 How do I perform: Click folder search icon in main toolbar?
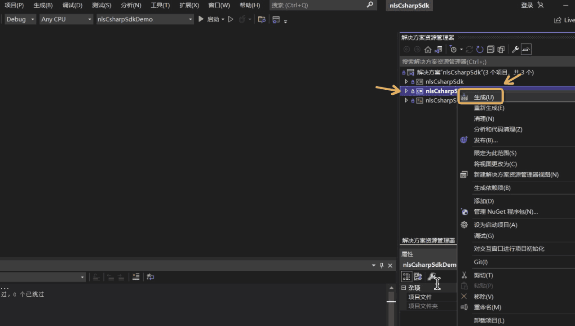[261, 19]
